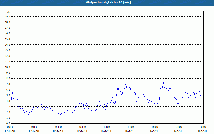Select the '18,0' y-axis label
Image resolution: width=214 pixels, height=134 pixels.
(x=7, y=22)
